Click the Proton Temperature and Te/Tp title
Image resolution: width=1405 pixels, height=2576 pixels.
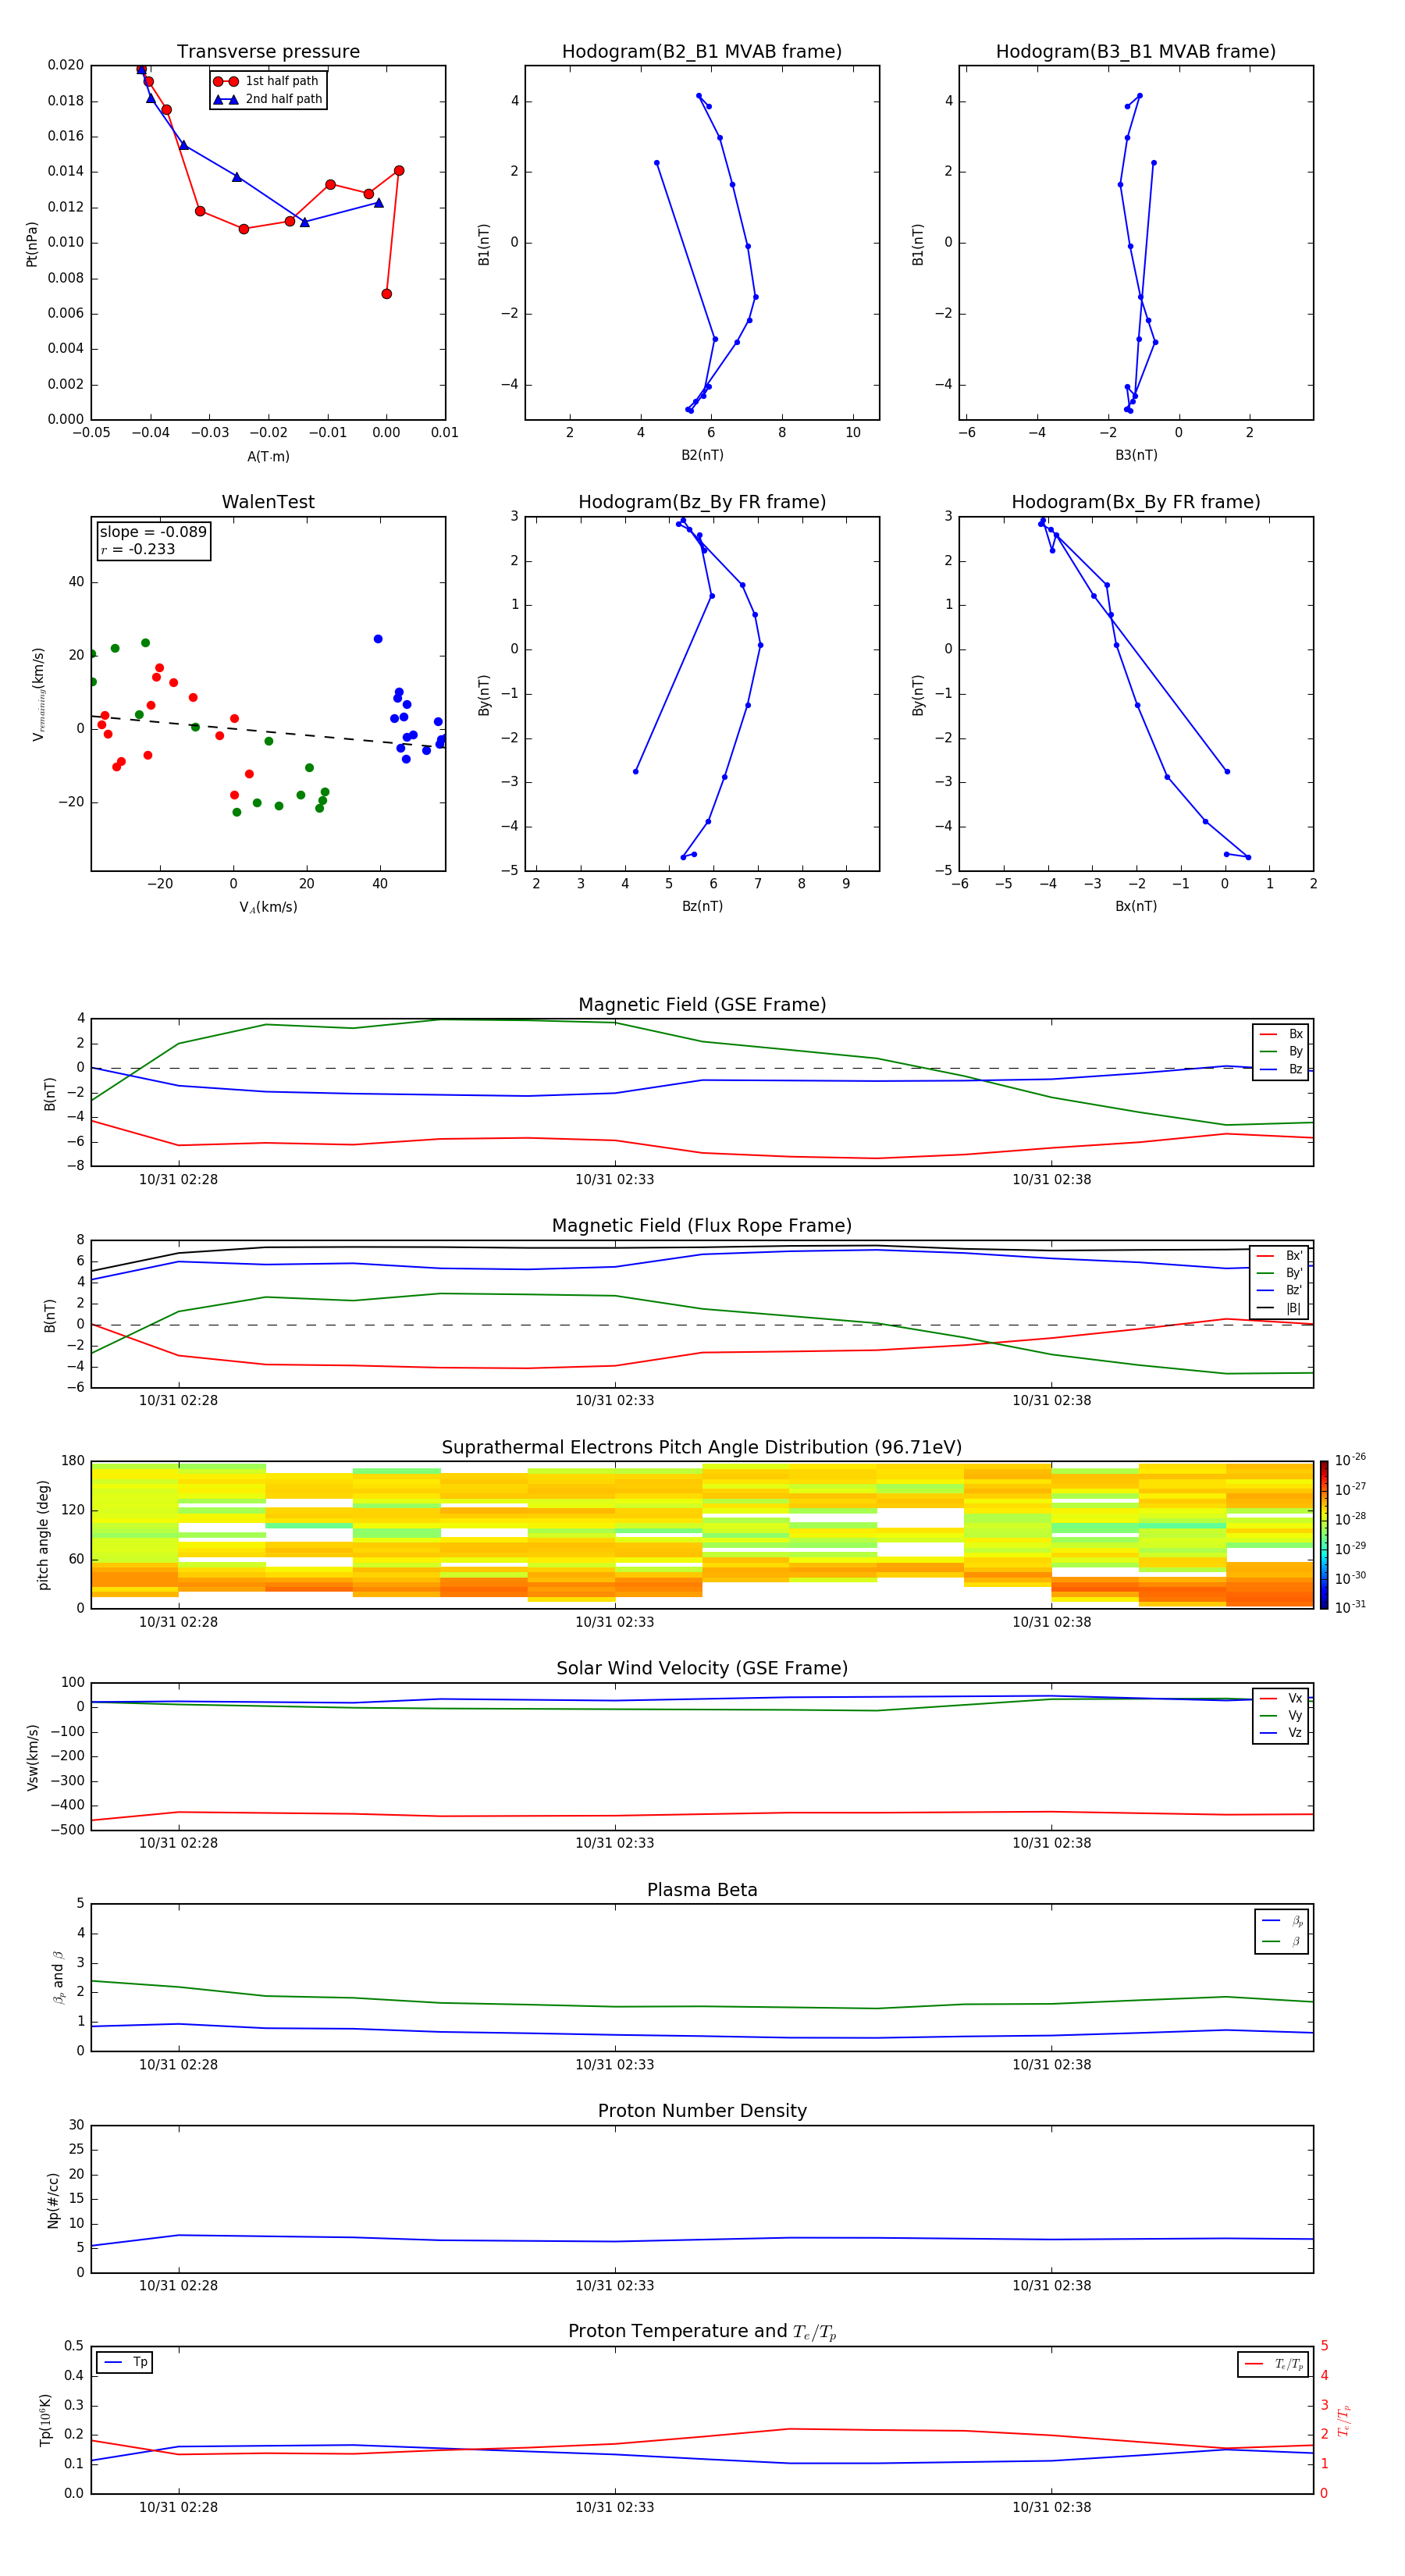point(702,2332)
